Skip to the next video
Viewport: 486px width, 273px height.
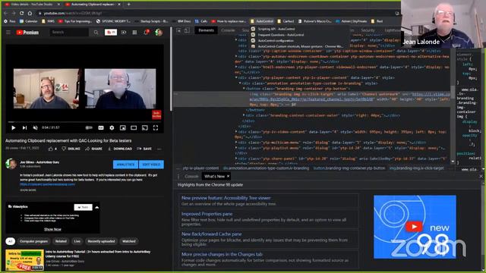tap(24, 127)
